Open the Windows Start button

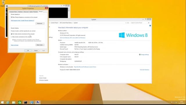pyautogui.click(x=2, y=102)
